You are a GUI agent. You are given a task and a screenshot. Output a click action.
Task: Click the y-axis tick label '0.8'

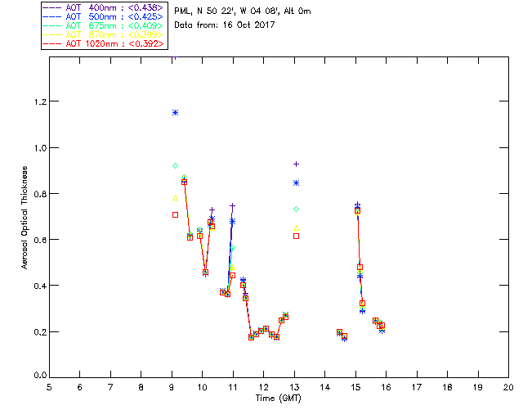(x=40, y=194)
